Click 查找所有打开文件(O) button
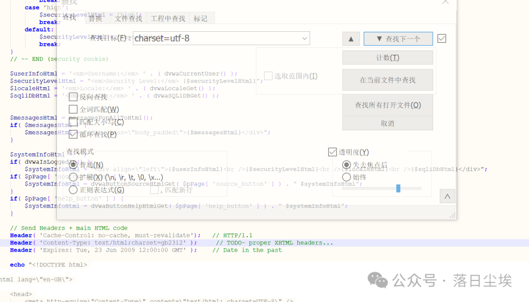 (x=387, y=105)
